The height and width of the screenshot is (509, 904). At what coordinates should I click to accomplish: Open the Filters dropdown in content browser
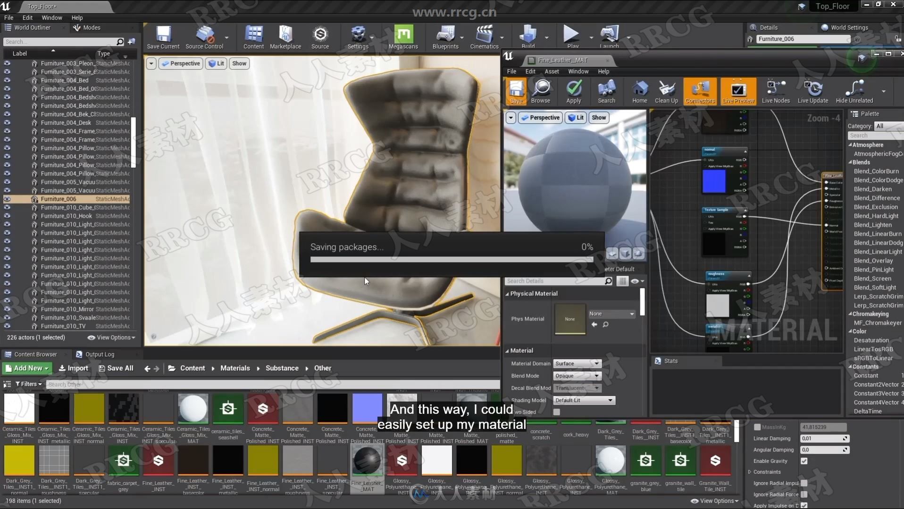coord(28,384)
